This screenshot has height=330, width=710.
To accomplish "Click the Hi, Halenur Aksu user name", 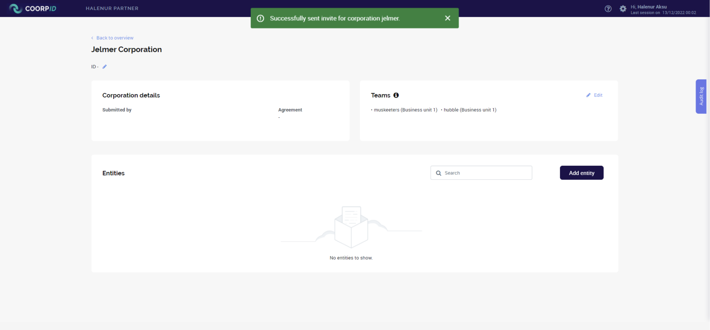I will point(649,7).
